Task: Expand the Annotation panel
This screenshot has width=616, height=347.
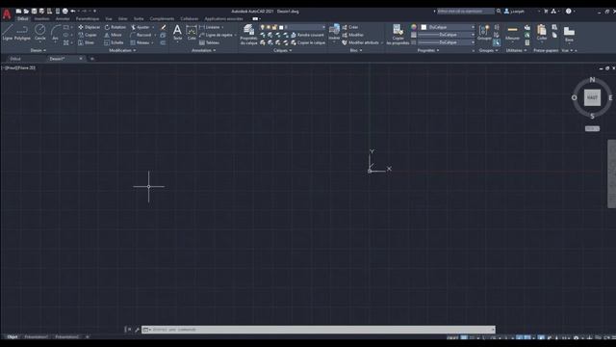Action: coord(203,50)
